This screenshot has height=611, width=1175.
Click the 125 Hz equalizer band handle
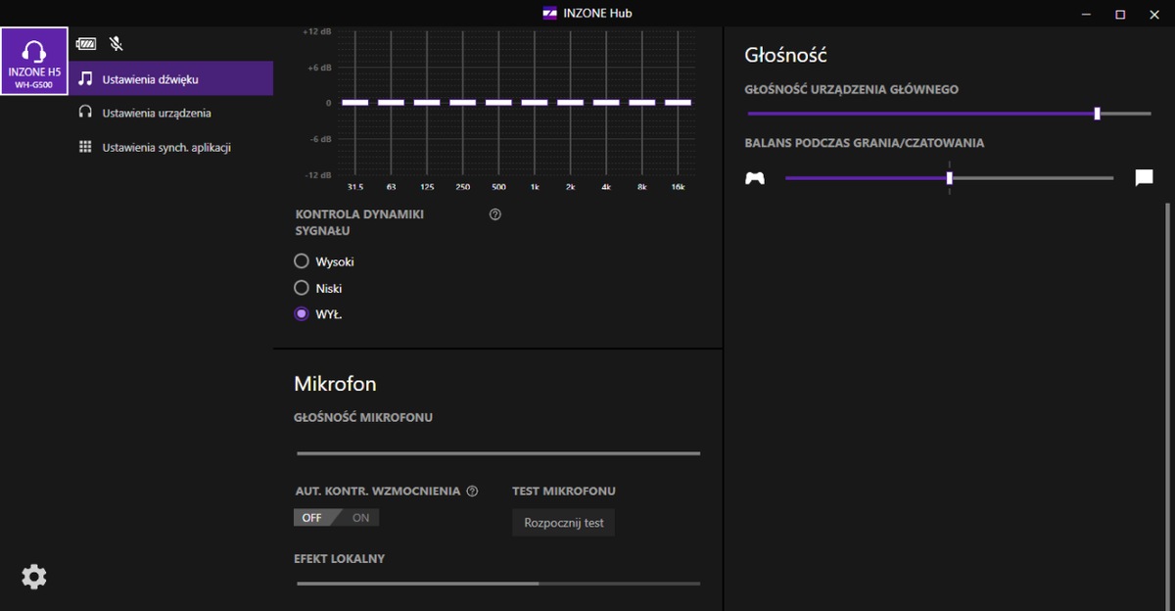427,102
